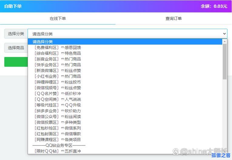
Task: Select 抖音业务区 热门商品 option
Action: point(125,59)
